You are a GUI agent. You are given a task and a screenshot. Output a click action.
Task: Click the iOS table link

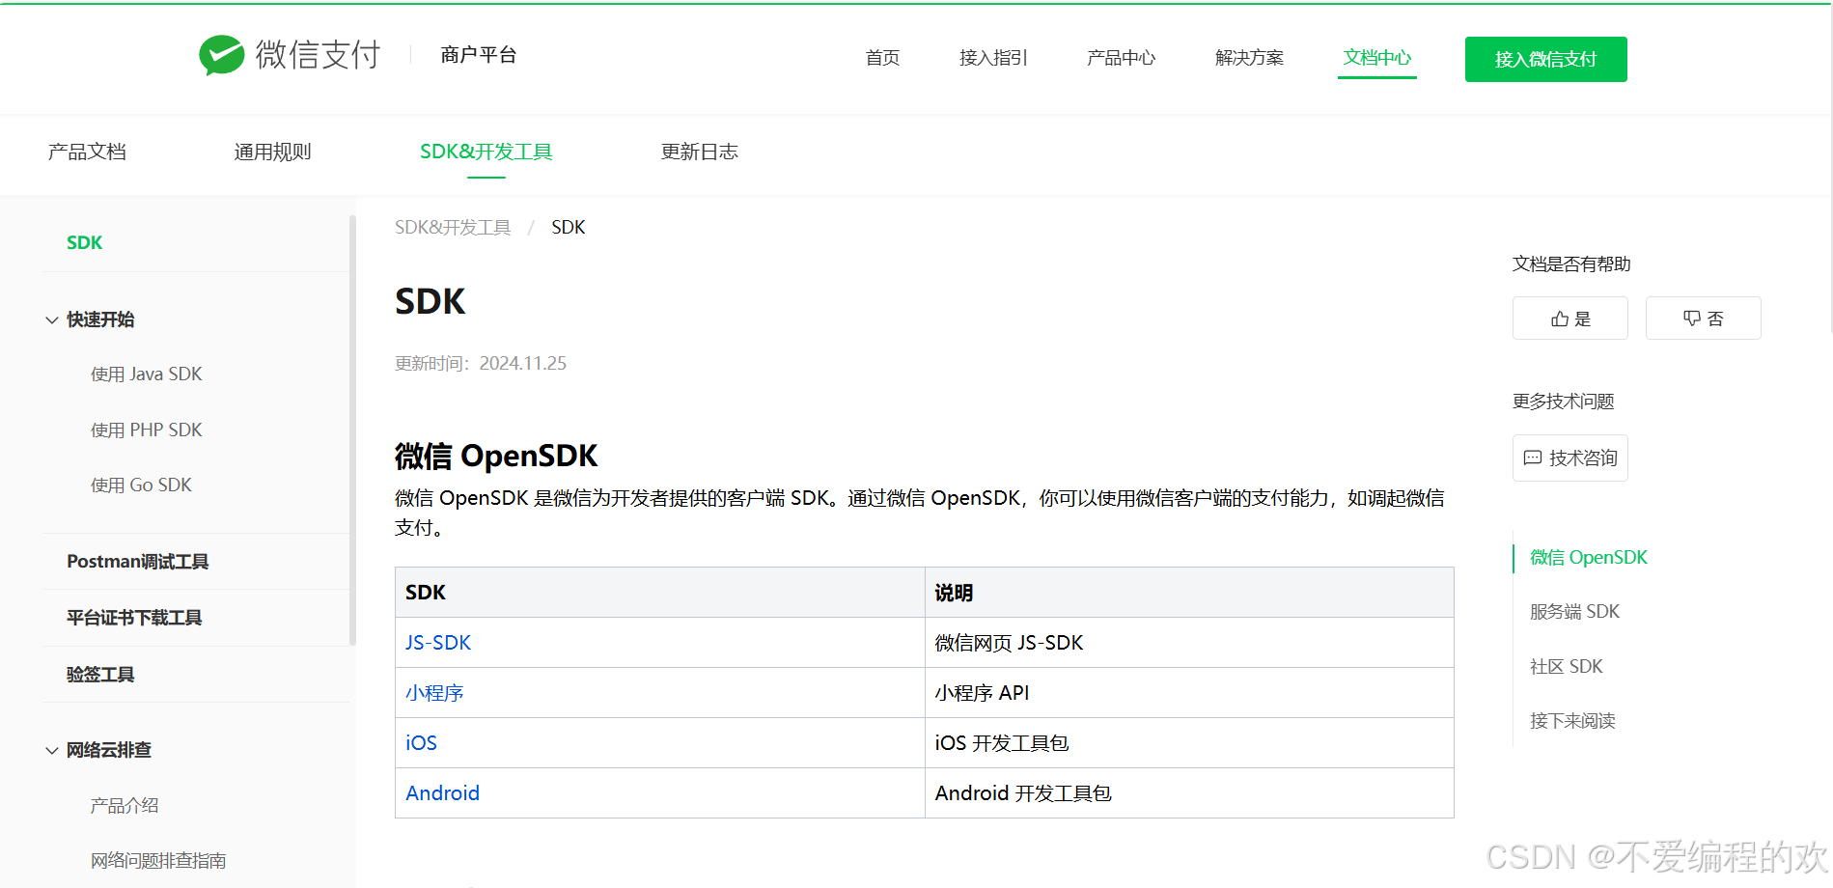pos(421,743)
